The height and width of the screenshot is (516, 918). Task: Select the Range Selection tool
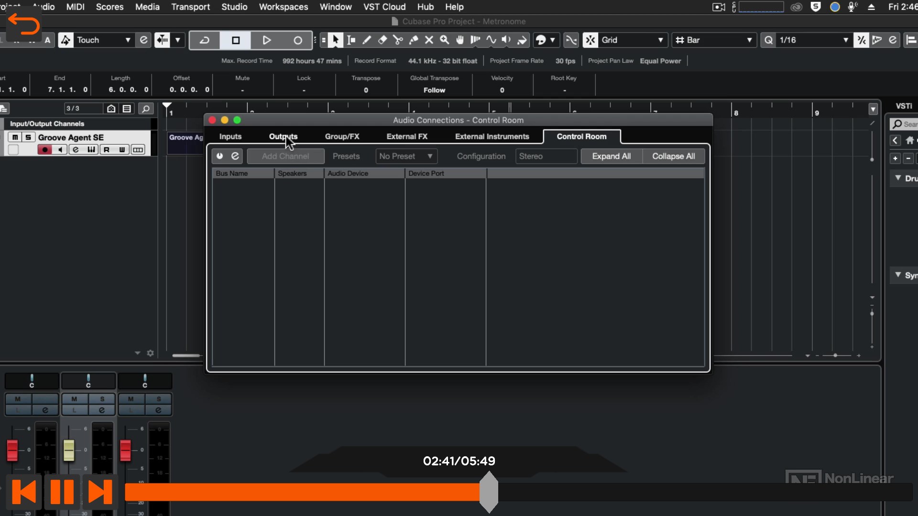[x=351, y=40]
